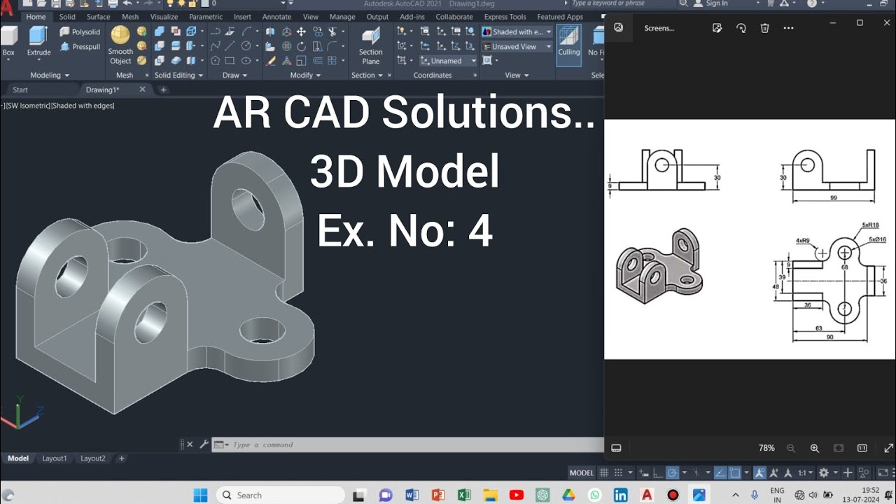Pick the Presspull tool
The height and width of the screenshot is (504, 896).
(80, 47)
